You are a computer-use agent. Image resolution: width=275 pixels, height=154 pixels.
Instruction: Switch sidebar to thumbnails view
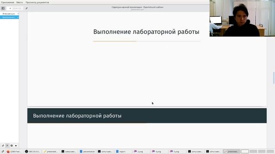pyautogui.click(x=3, y=145)
